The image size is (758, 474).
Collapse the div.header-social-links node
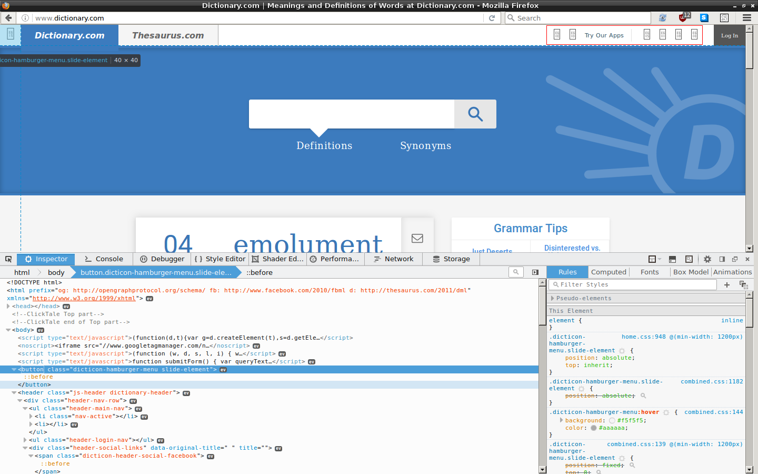click(x=25, y=448)
